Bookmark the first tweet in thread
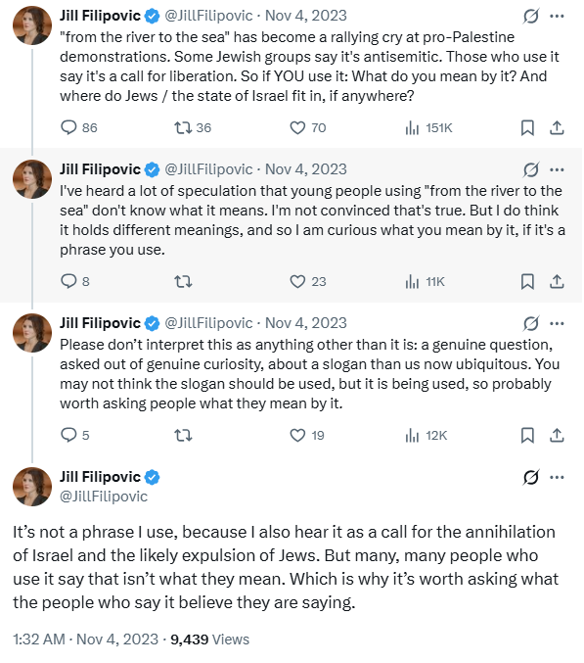Viewport: 584px width, 663px height. (527, 127)
